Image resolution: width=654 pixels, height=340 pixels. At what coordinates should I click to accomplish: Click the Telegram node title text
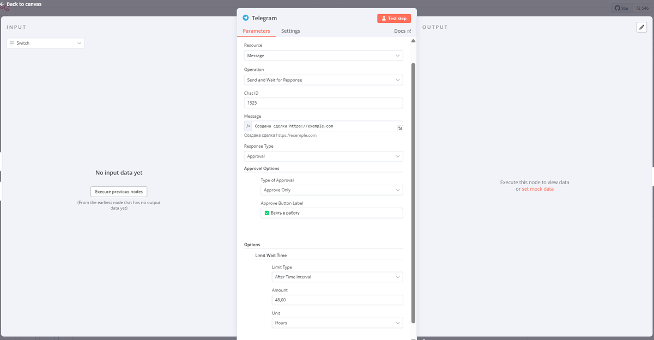point(264,18)
